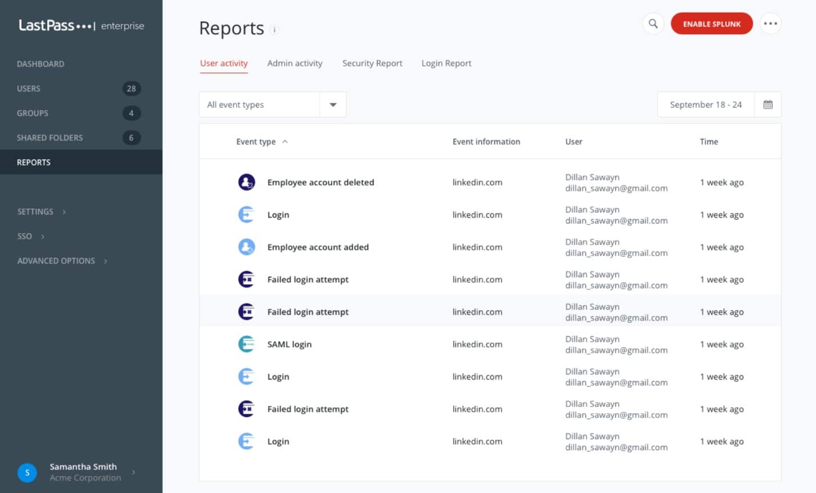Click the Reports info icon

(274, 30)
